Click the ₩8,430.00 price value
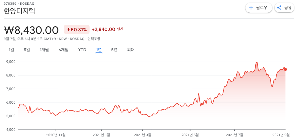Screen dimensions: 295x140 (x=31, y=30)
